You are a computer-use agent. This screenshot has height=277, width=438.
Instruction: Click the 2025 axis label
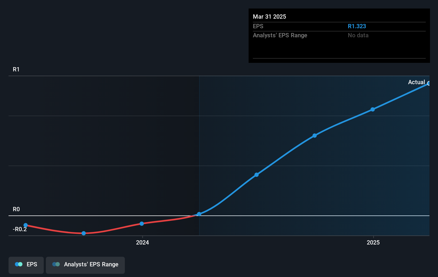(x=373, y=243)
